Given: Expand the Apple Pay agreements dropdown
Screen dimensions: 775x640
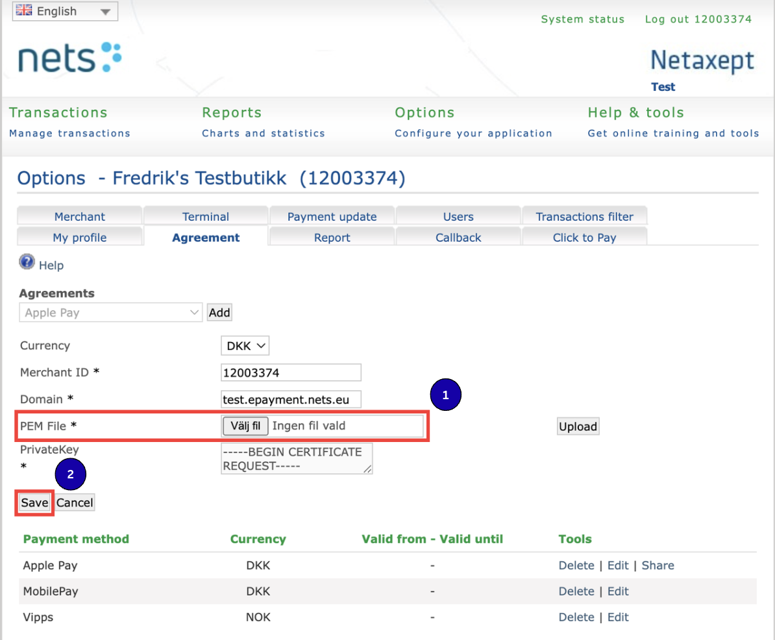Looking at the screenshot, I should tap(111, 312).
